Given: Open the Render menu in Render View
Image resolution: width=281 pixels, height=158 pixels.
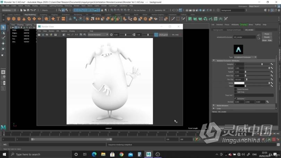Looking at the screenshot, I should pyautogui.click(x=51, y=31).
